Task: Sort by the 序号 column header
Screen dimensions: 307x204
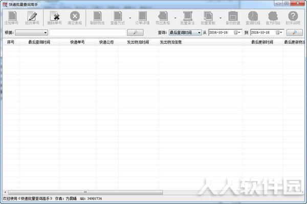Action: [11, 42]
